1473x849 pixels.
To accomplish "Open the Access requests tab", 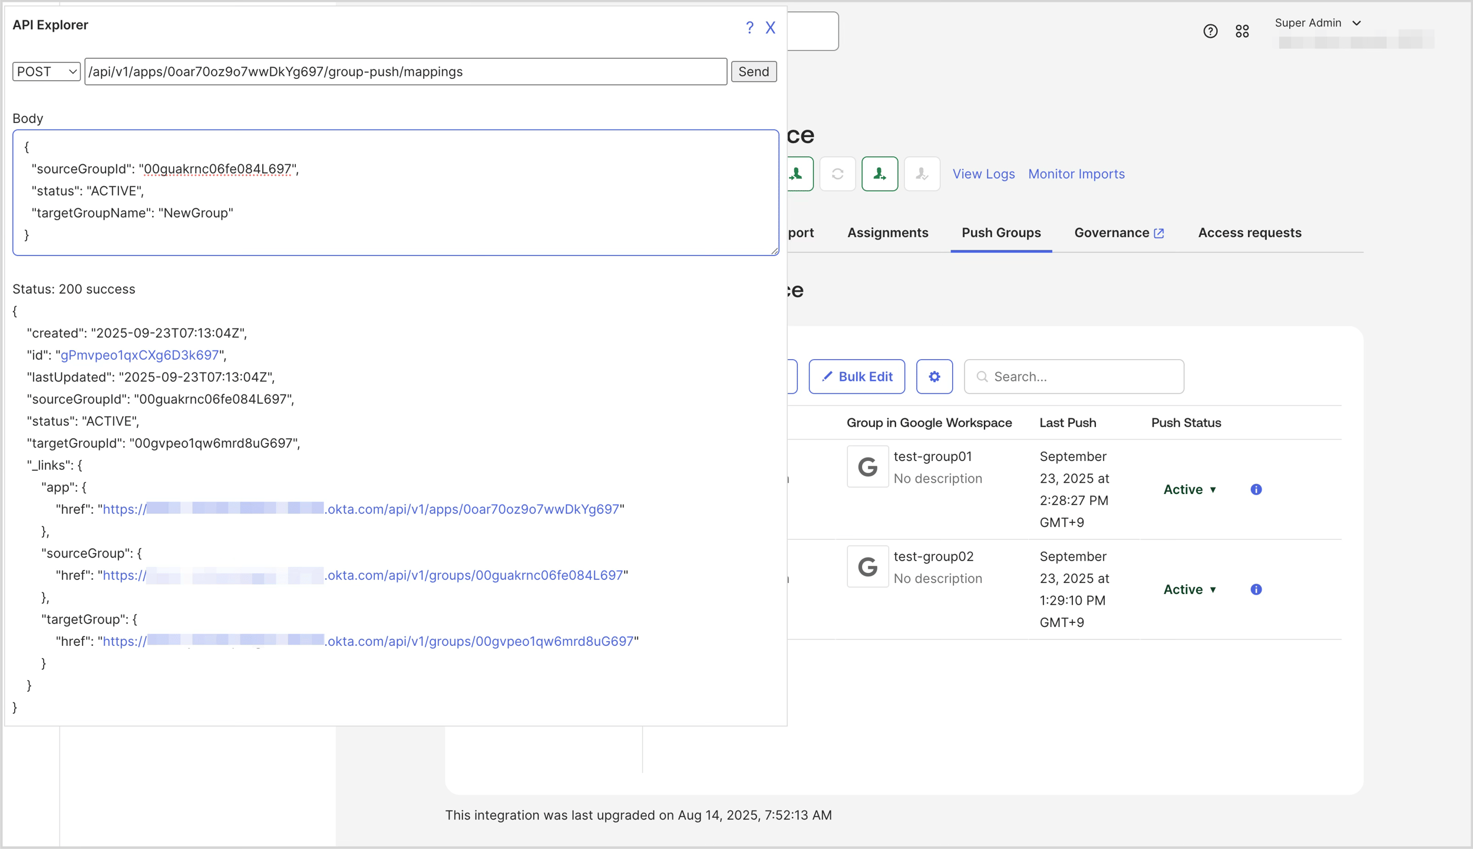I will point(1250,233).
